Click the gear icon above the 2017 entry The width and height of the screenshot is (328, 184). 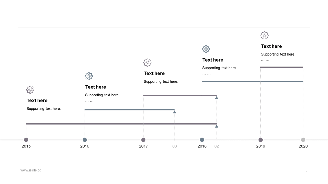pos(147,63)
